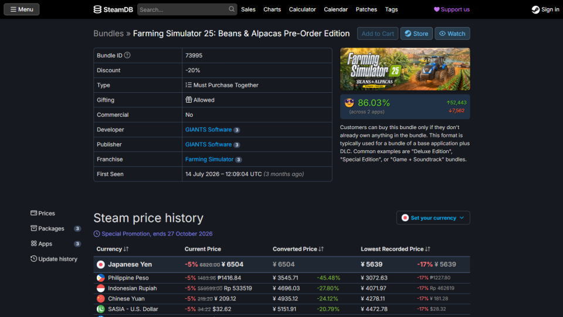Open the Patches menu item
The height and width of the screenshot is (317, 563).
(x=366, y=9)
